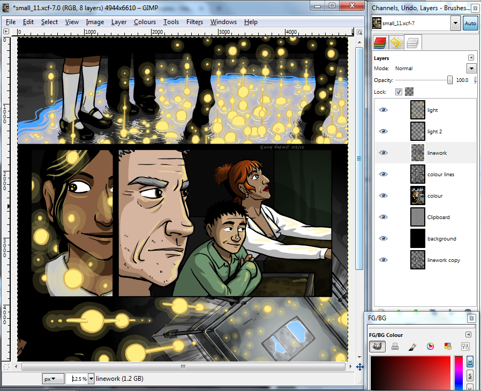Toggle lock alpha channel checkerboard icon
Viewport: 481px width, 391px height.
click(409, 92)
